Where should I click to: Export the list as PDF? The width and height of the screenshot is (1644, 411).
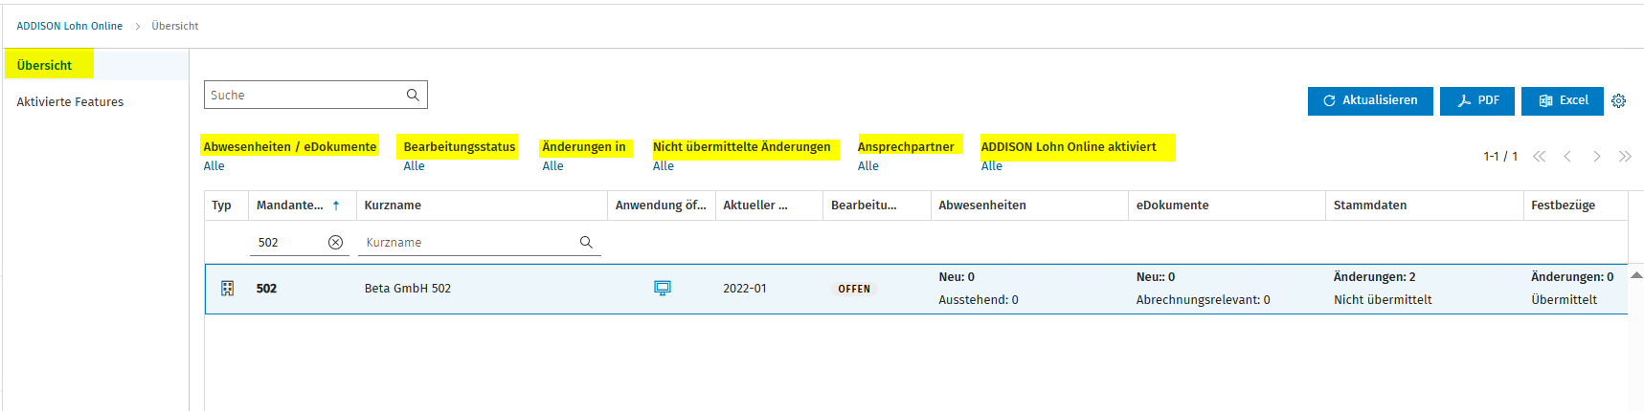[1477, 100]
